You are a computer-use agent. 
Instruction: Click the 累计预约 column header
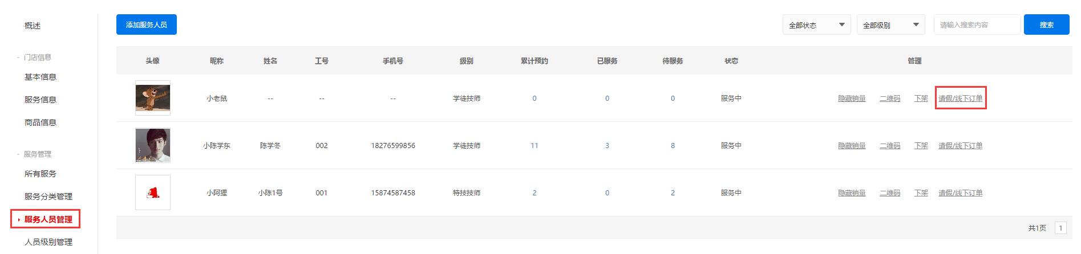[x=535, y=61]
